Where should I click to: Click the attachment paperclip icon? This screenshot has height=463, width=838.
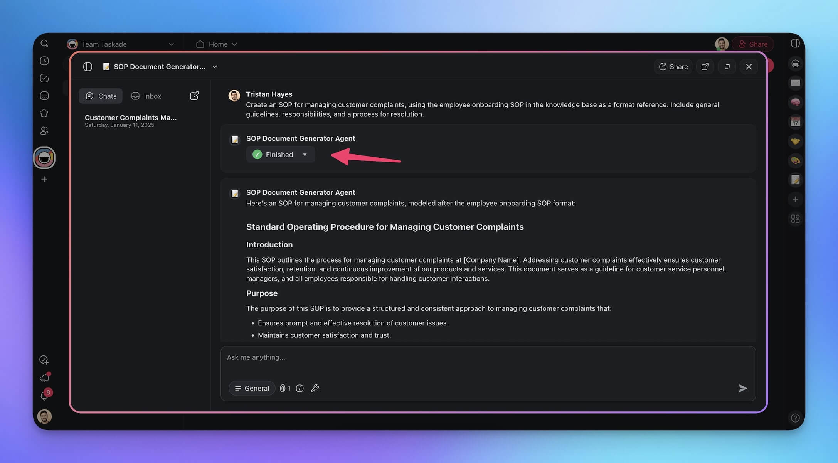(x=283, y=388)
